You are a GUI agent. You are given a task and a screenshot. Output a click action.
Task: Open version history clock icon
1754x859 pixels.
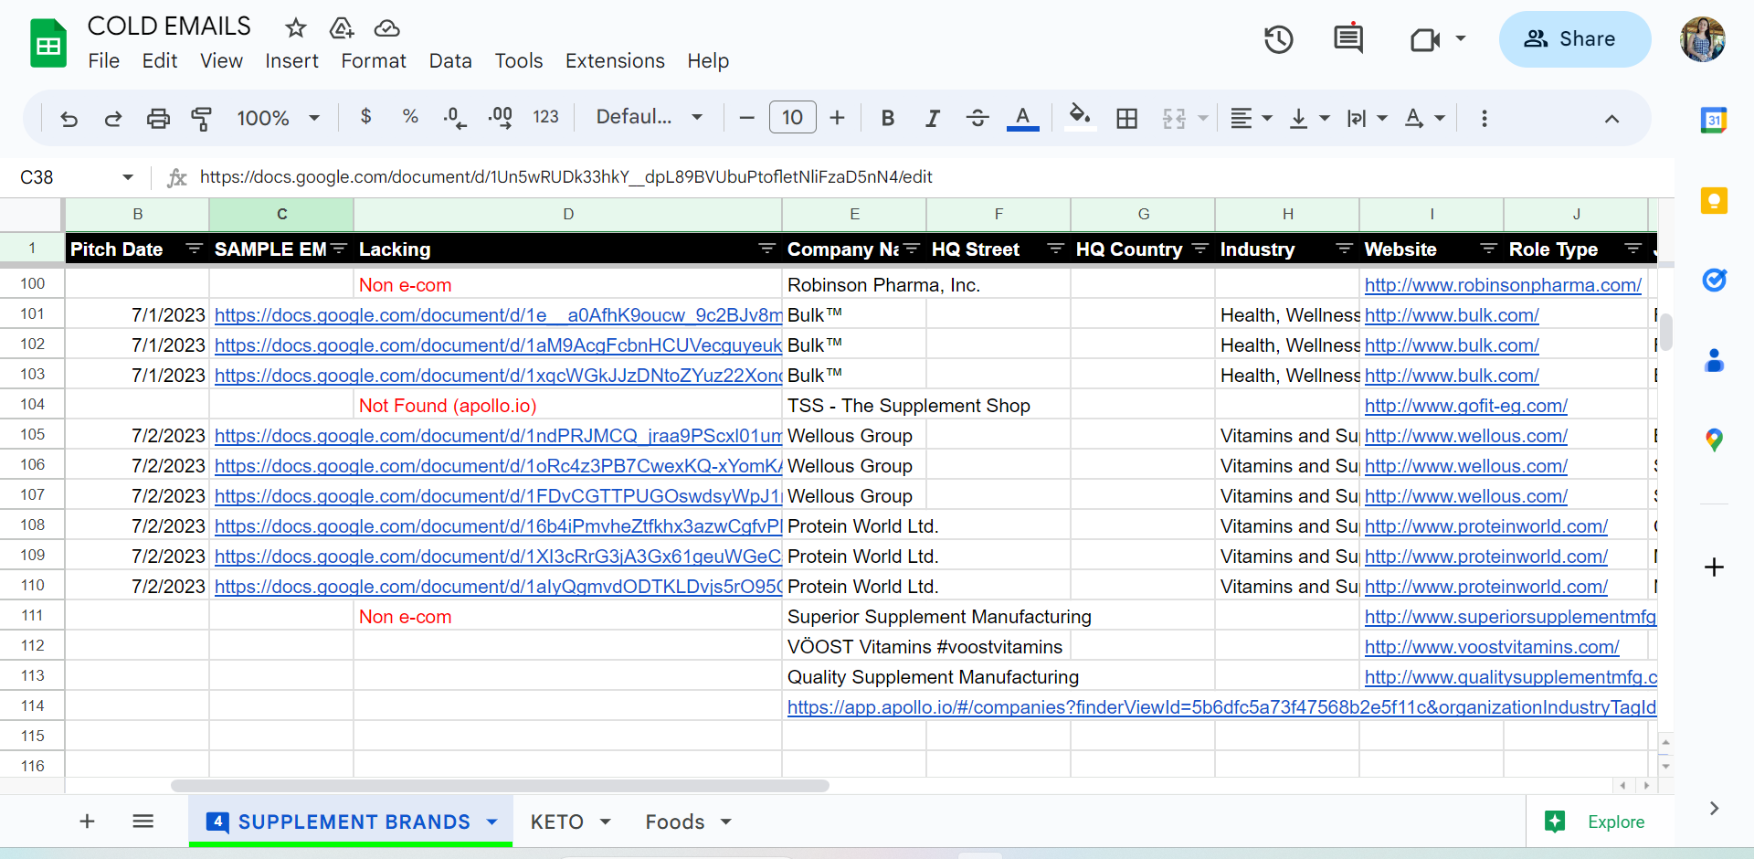click(1278, 39)
